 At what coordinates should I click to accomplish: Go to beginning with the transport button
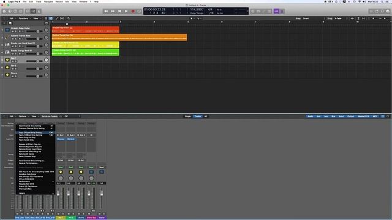click(x=119, y=11)
